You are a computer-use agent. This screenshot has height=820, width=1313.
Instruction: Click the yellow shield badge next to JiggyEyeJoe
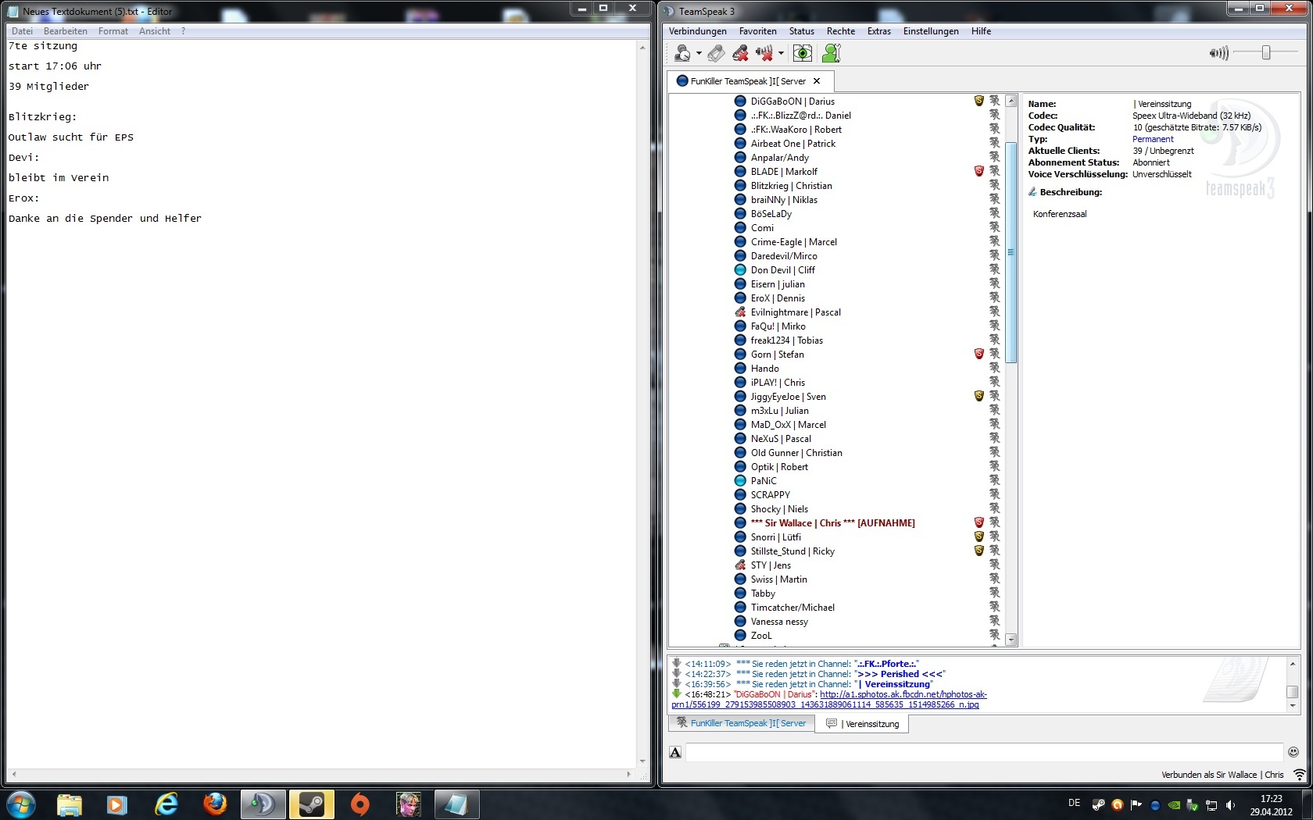[978, 396]
